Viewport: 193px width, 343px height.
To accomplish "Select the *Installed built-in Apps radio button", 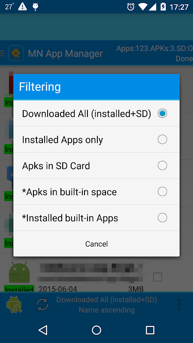I will [162, 218].
